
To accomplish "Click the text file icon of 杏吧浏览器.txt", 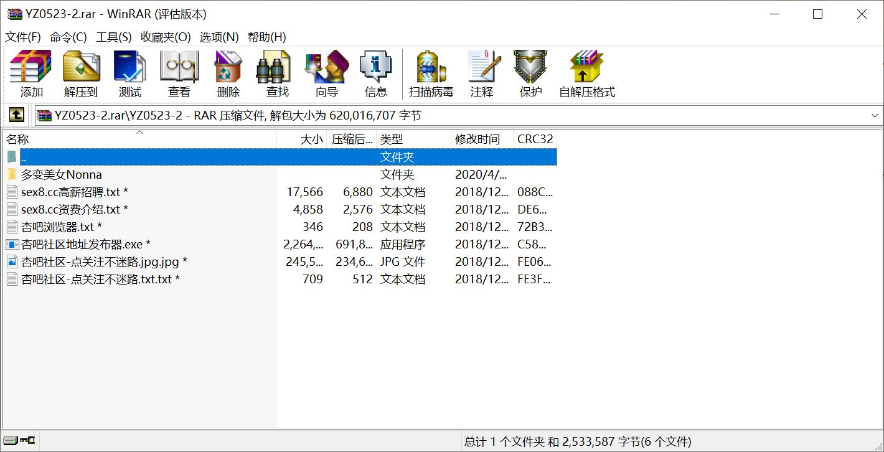I will (x=12, y=227).
